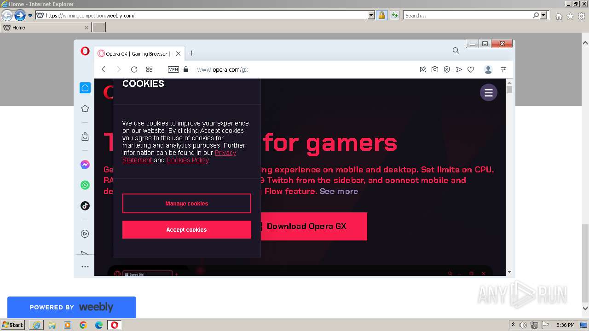Click the star bookmarks icon in Opera sidebar
Viewport: 589px width, 331px height.
[85, 109]
